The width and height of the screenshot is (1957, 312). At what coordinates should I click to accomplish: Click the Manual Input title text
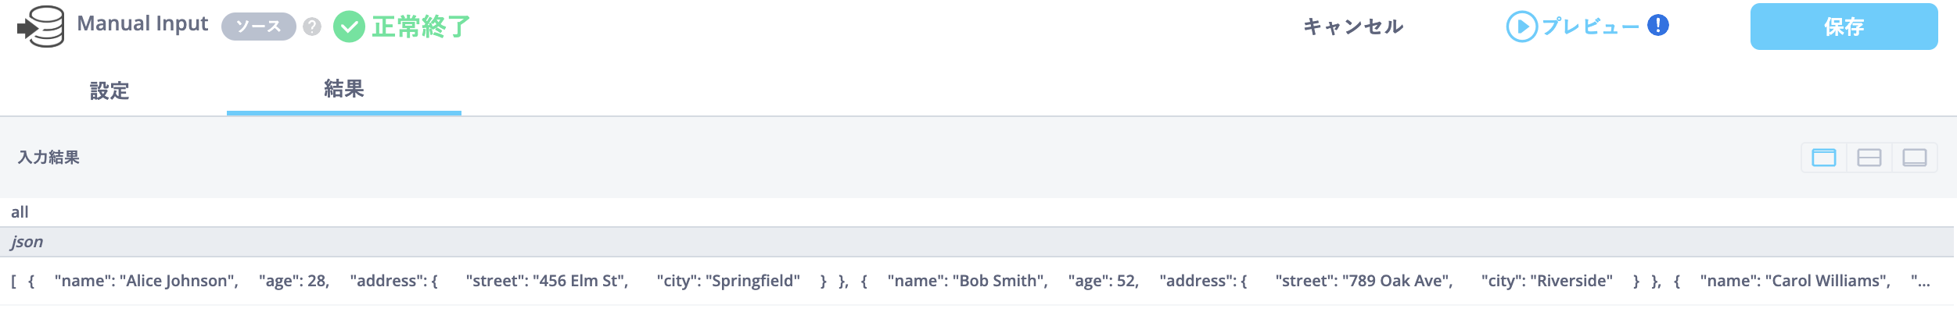click(x=142, y=23)
